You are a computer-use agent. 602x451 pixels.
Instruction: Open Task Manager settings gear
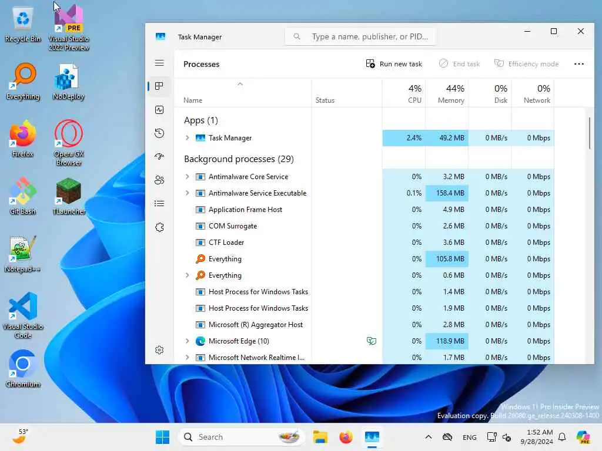coord(159,350)
